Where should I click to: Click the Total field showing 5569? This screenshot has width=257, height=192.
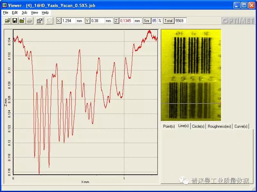click(180, 21)
